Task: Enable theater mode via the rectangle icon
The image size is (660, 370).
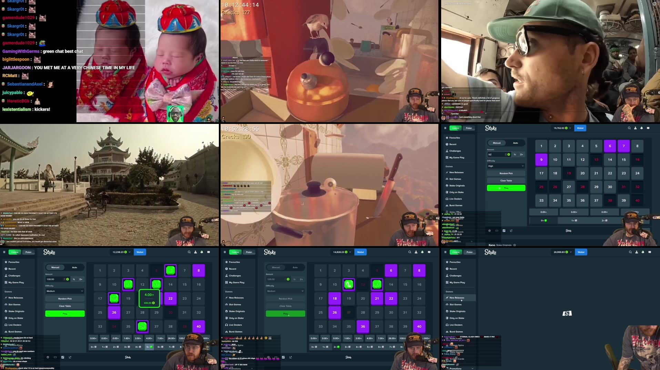Action: [x=497, y=231]
